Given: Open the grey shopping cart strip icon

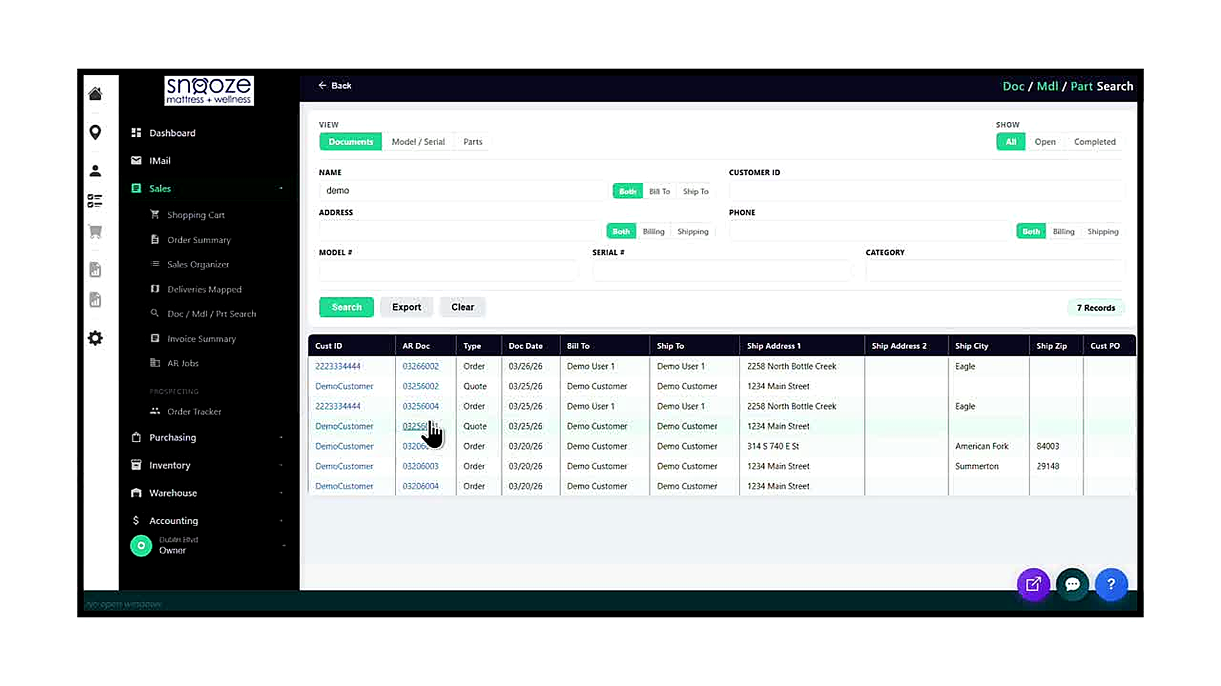Looking at the screenshot, I should tap(95, 232).
